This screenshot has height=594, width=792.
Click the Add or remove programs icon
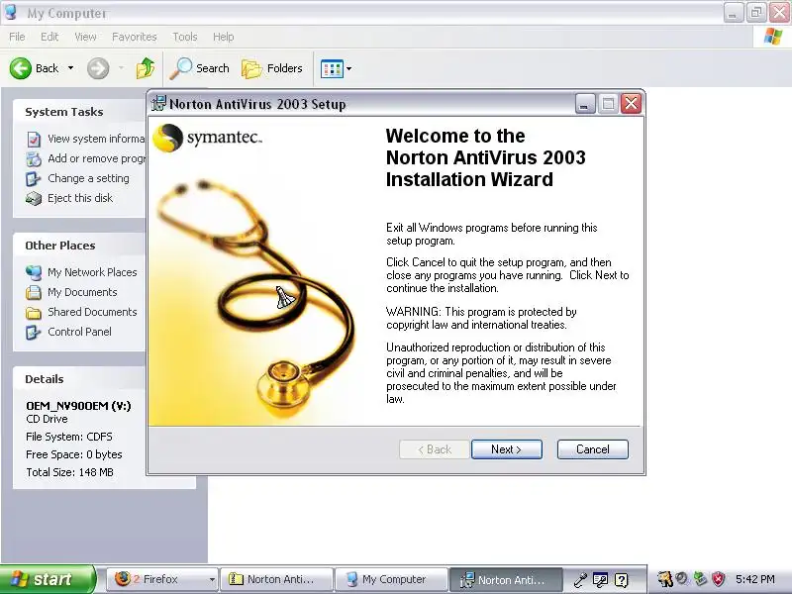(34, 159)
